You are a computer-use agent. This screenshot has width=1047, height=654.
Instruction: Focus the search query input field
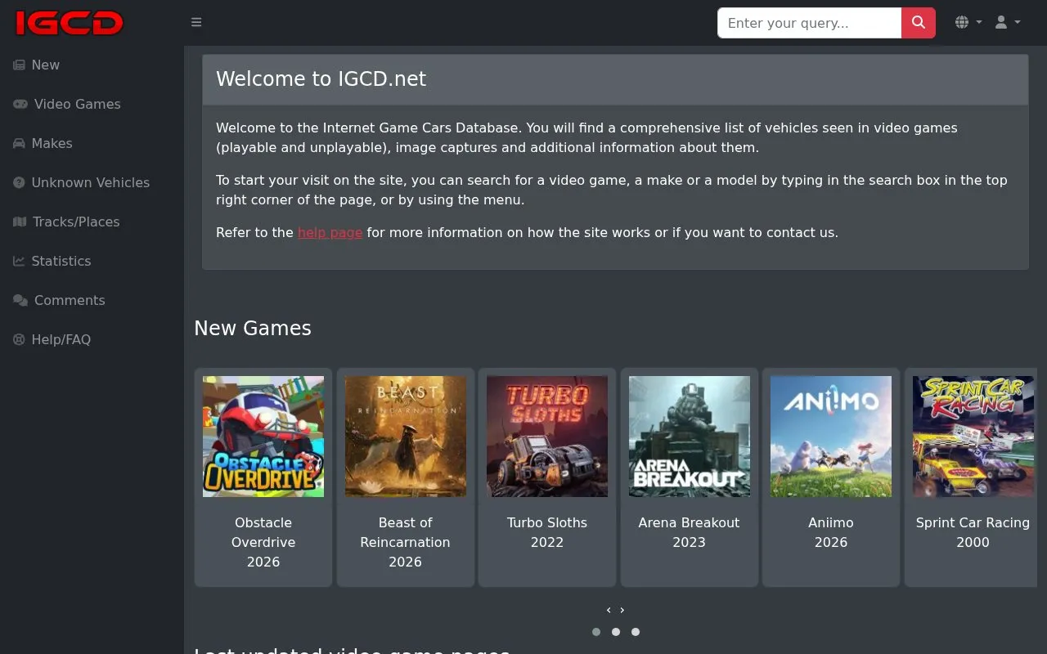coord(809,23)
